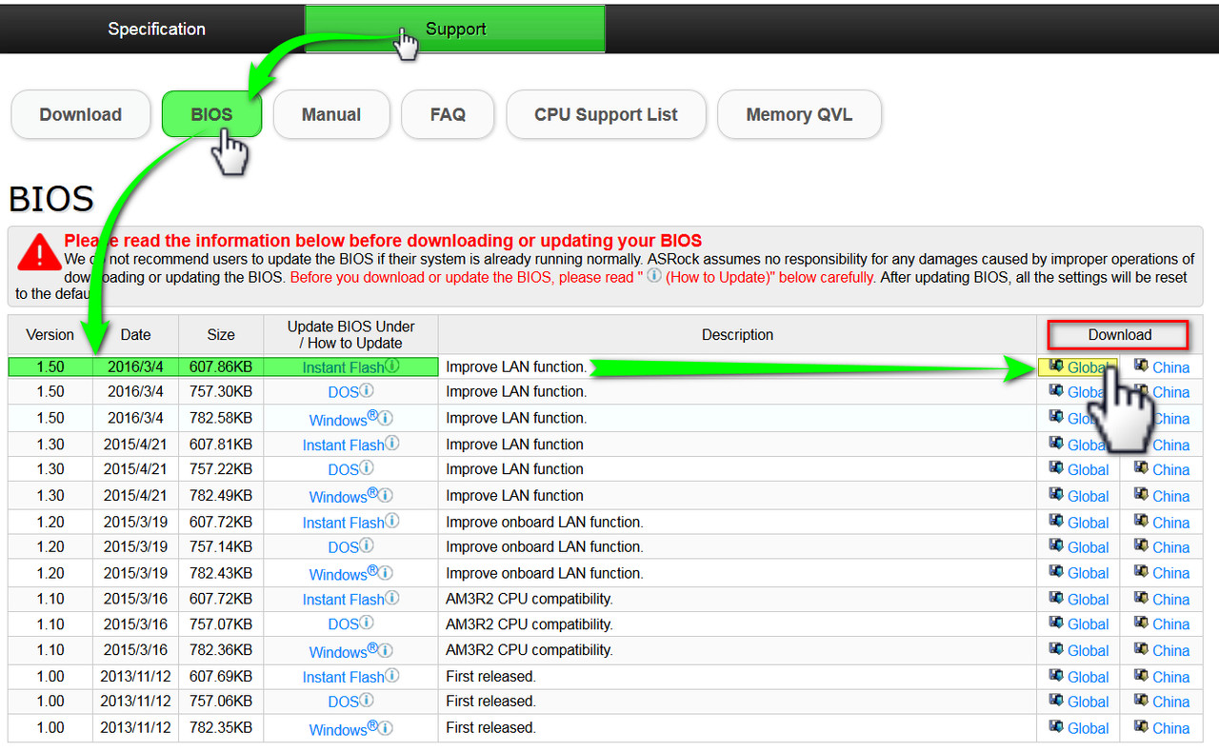Screen dimensions: 1219x752
Task: Click info icon next to 1.20 Instant Flash
Action: (x=392, y=521)
